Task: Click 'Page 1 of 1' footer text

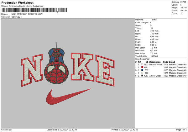Action: pos(181,130)
